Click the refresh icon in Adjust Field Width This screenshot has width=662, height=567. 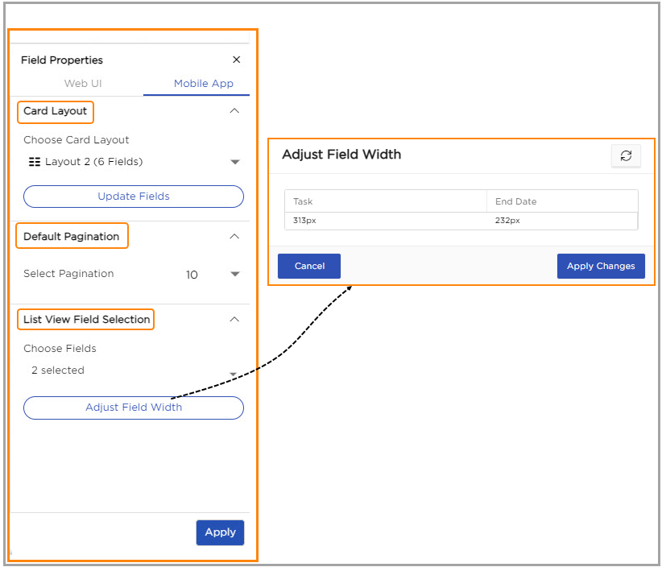pyautogui.click(x=626, y=156)
